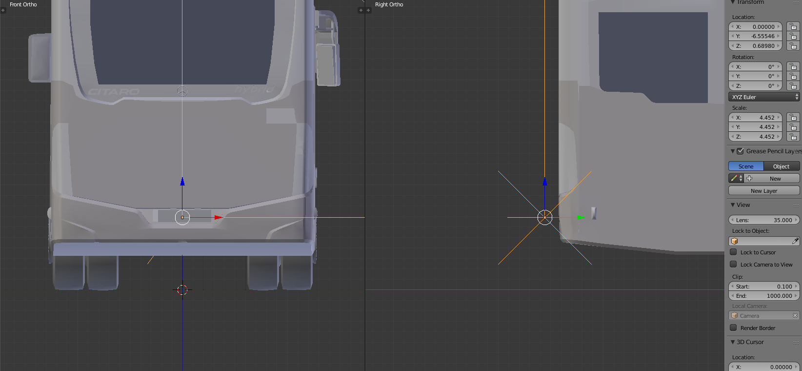This screenshot has width=802, height=371.
Task: Click eyedropper in Lock to Object field
Action: (x=795, y=241)
